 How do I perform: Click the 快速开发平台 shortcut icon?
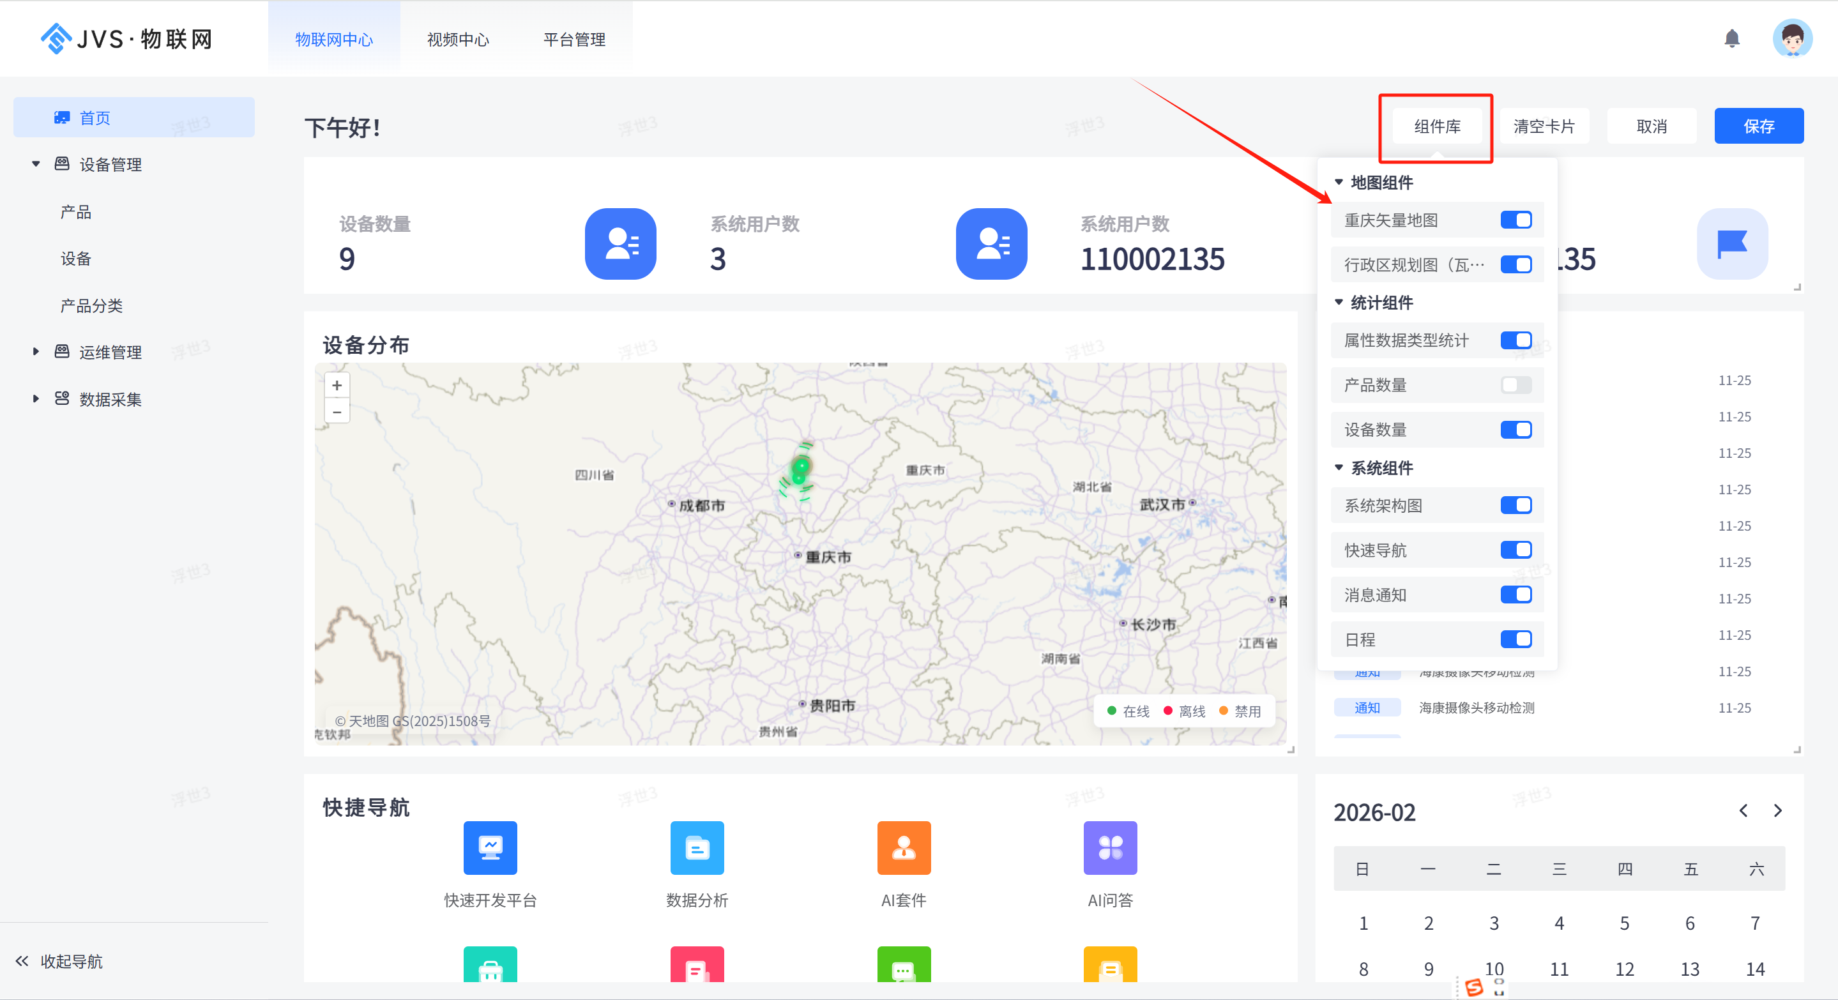(490, 847)
